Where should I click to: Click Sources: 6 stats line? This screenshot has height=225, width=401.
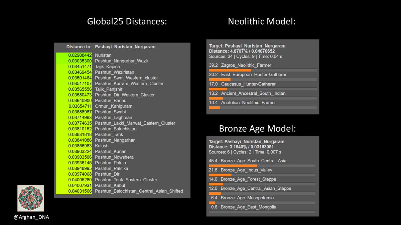click(245, 152)
